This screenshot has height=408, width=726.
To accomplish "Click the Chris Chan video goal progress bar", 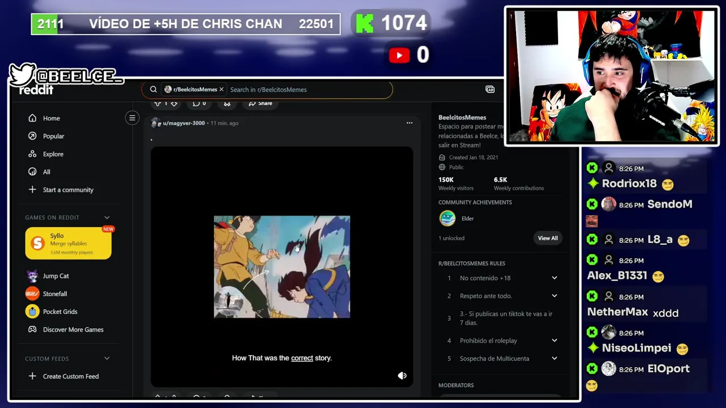I will [x=186, y=24].
